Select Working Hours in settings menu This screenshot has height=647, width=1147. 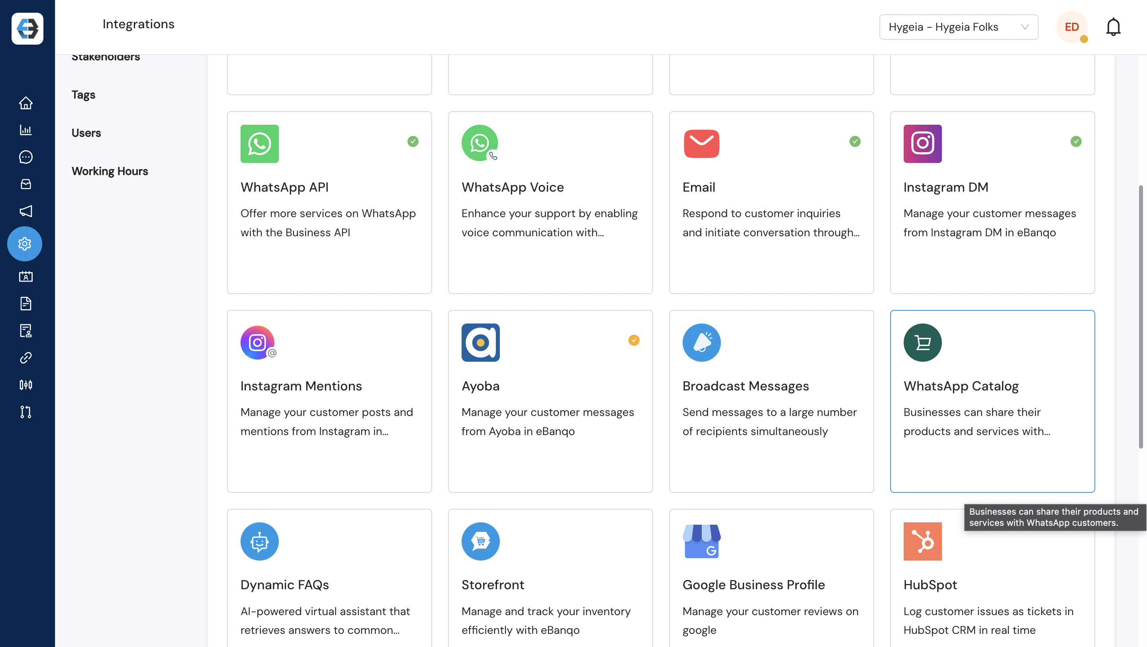click(110, 171)
